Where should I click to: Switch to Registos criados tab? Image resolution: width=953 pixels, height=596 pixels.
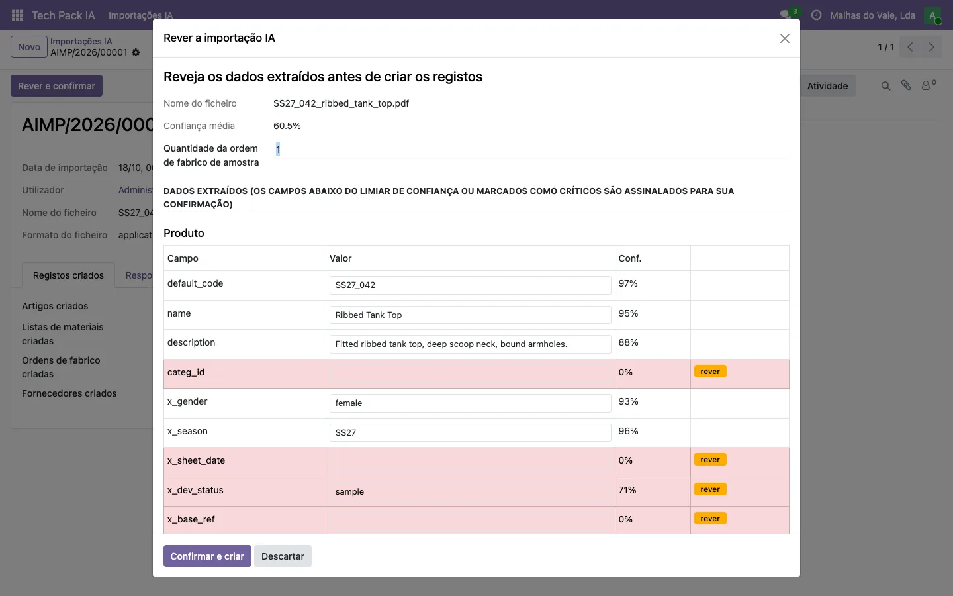coord(68,275)
